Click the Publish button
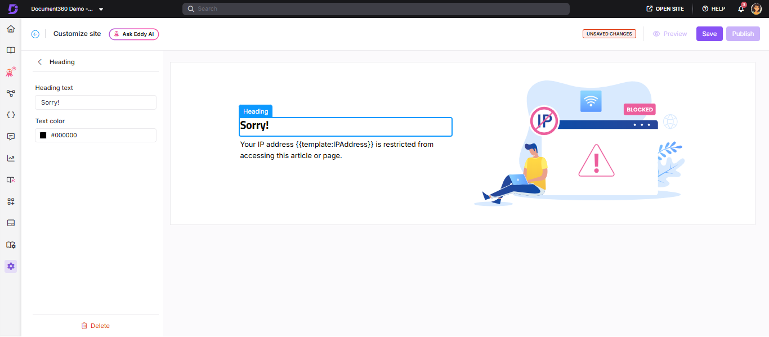Image resolution: width=769 pixels, height=337 pixels. pos(743,34)
